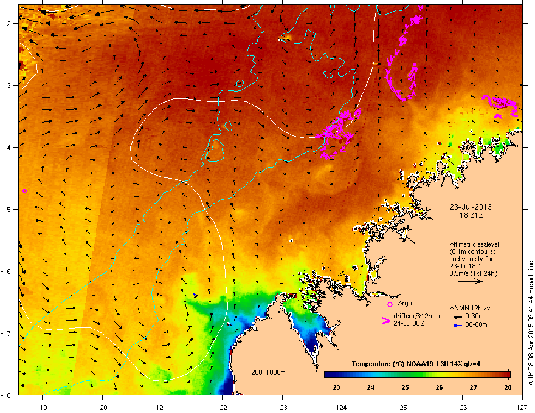Viewport: 535px width, 413px height.
Task: Click the latitude axis label -13
Action: click(6, 86)
